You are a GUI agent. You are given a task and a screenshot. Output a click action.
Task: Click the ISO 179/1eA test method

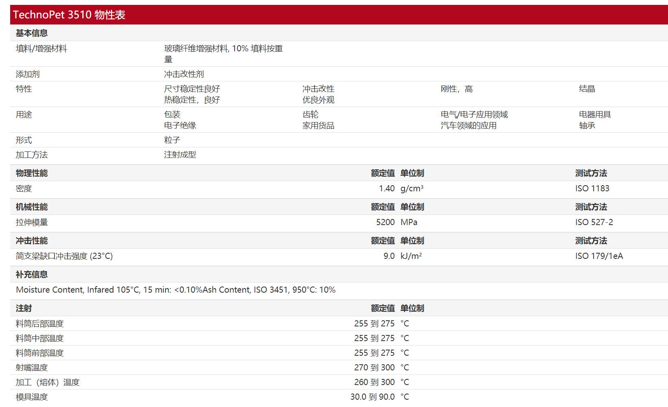pyautogui.click(x=599, y=256)
